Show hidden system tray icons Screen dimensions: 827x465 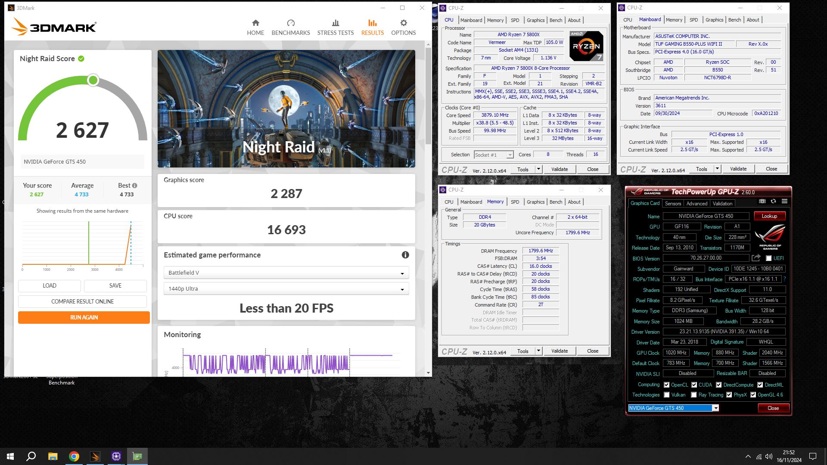coord(748,456)
